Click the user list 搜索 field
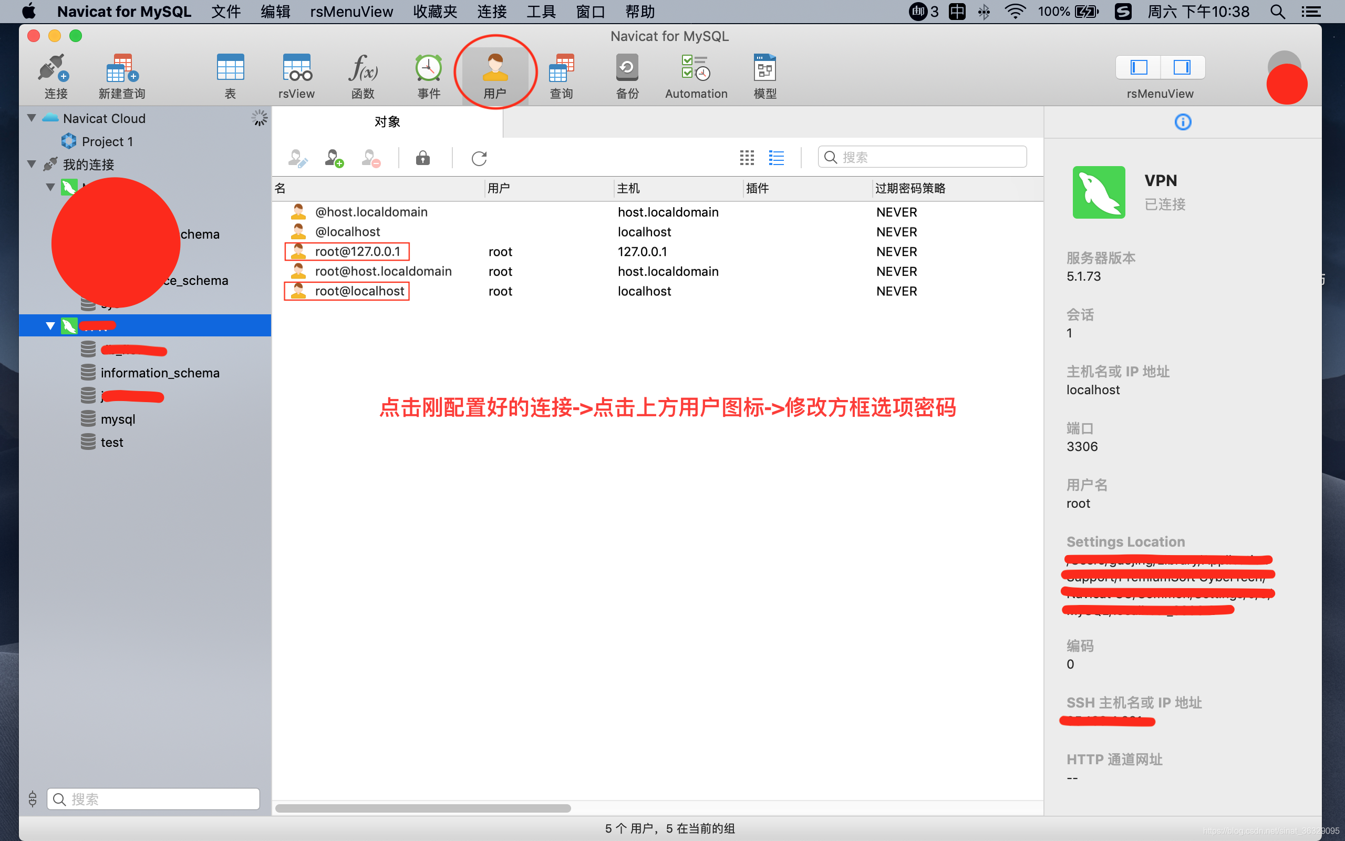The width and height of the screenshot is (1345, 841). coord(922,157)
